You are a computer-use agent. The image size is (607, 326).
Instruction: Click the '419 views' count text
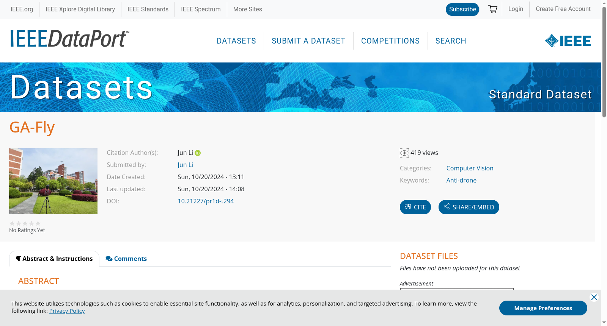tap(424, 153)
